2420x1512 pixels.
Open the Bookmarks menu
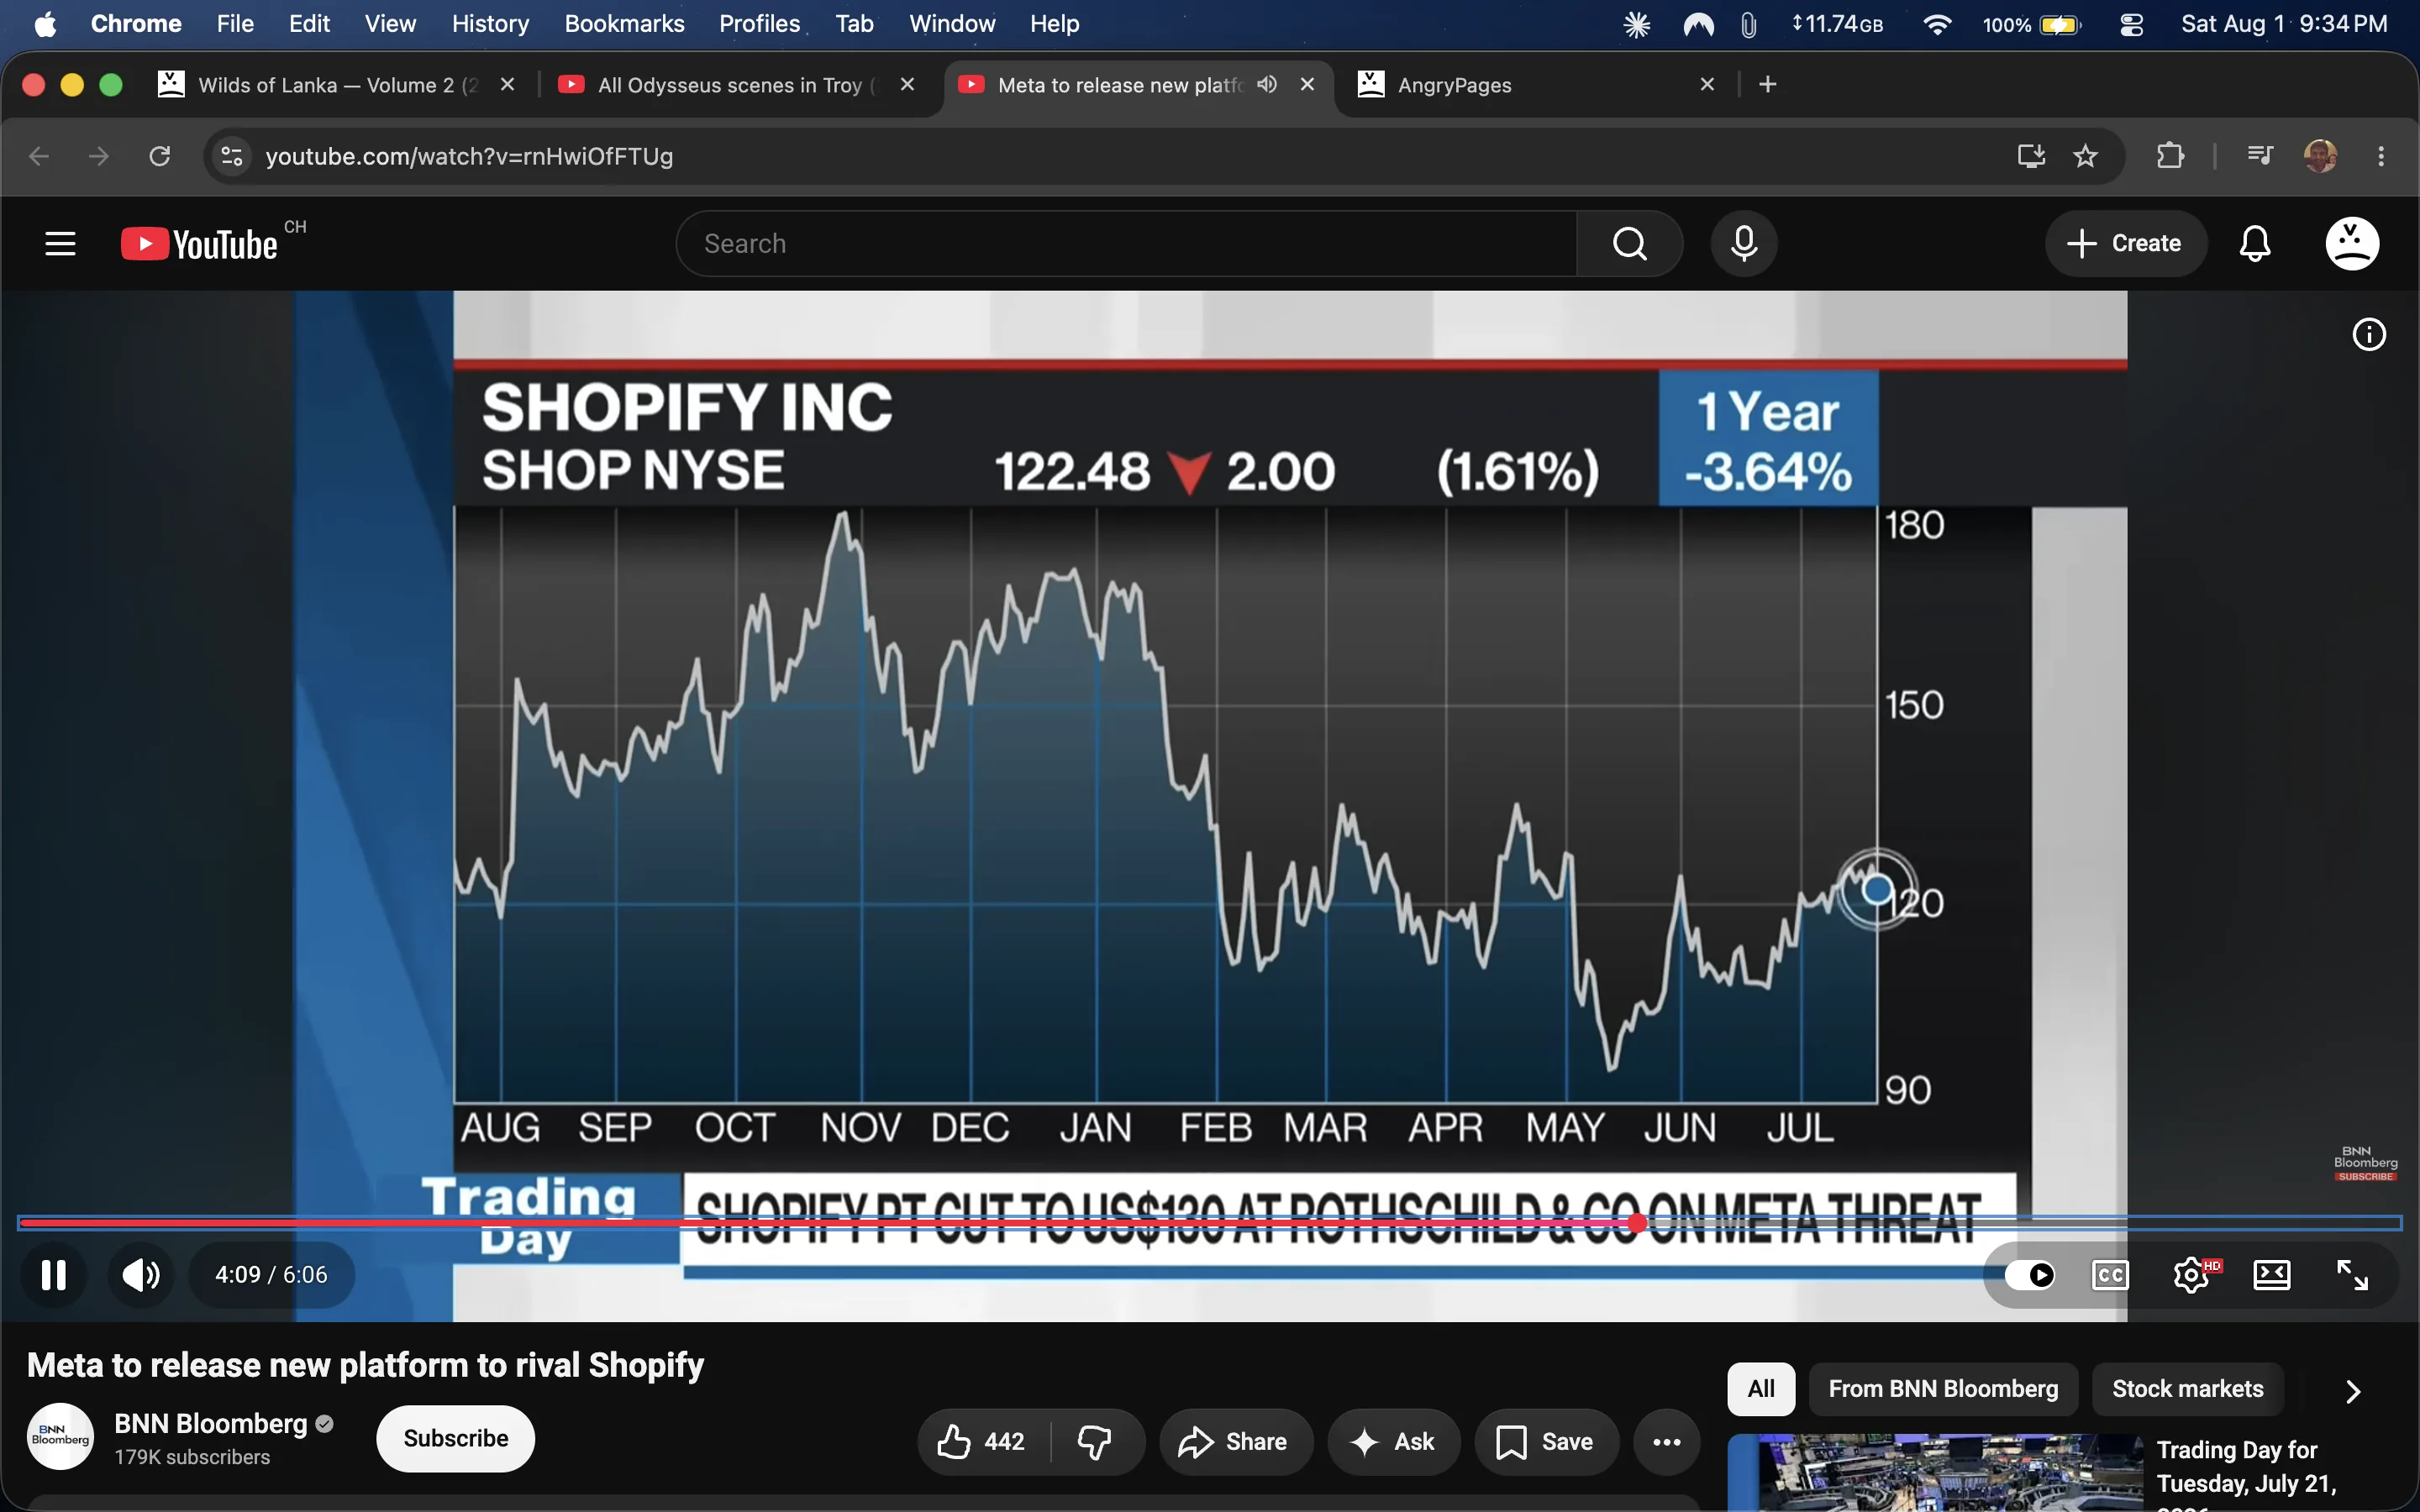pyautogui.click(x=624, y=24)
